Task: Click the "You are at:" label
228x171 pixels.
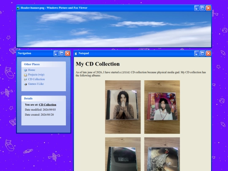Action: (32, 105)
